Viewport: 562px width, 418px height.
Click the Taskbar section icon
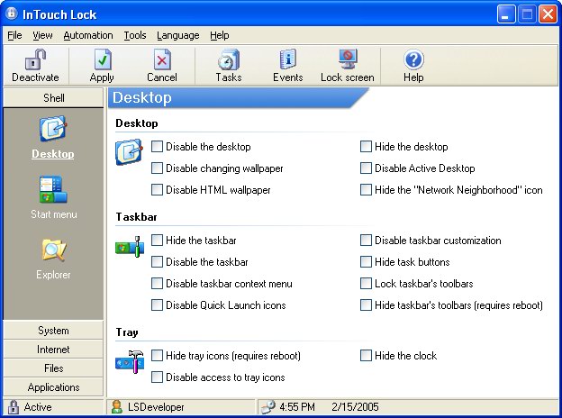(x=130, y=247)
